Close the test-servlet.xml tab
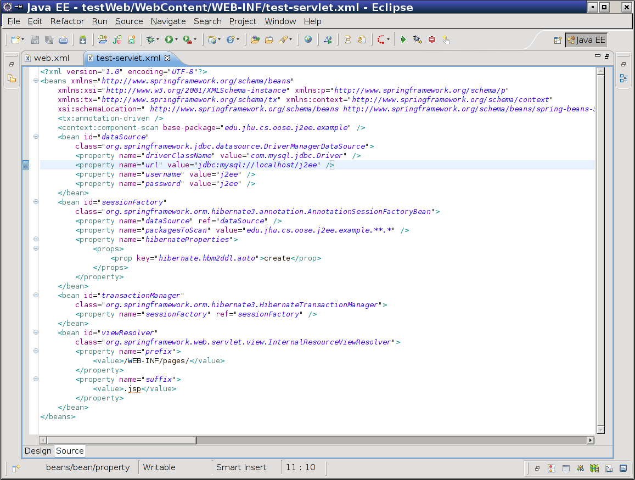The height and width of the screenshot is (480, 635). pyautogui.click(x=167, y=58)
